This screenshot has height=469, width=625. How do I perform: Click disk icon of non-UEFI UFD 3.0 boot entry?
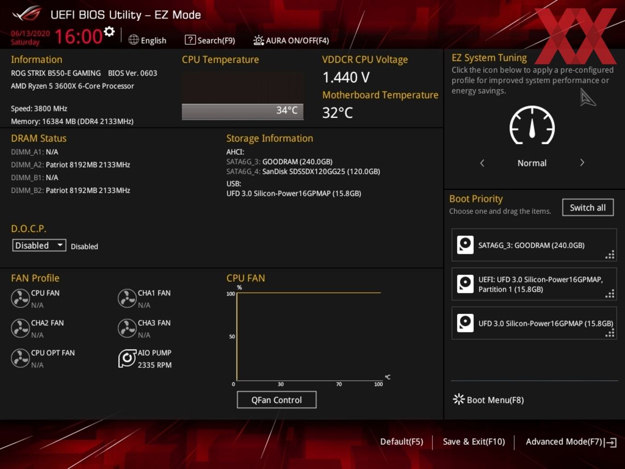tap(465, 323)
